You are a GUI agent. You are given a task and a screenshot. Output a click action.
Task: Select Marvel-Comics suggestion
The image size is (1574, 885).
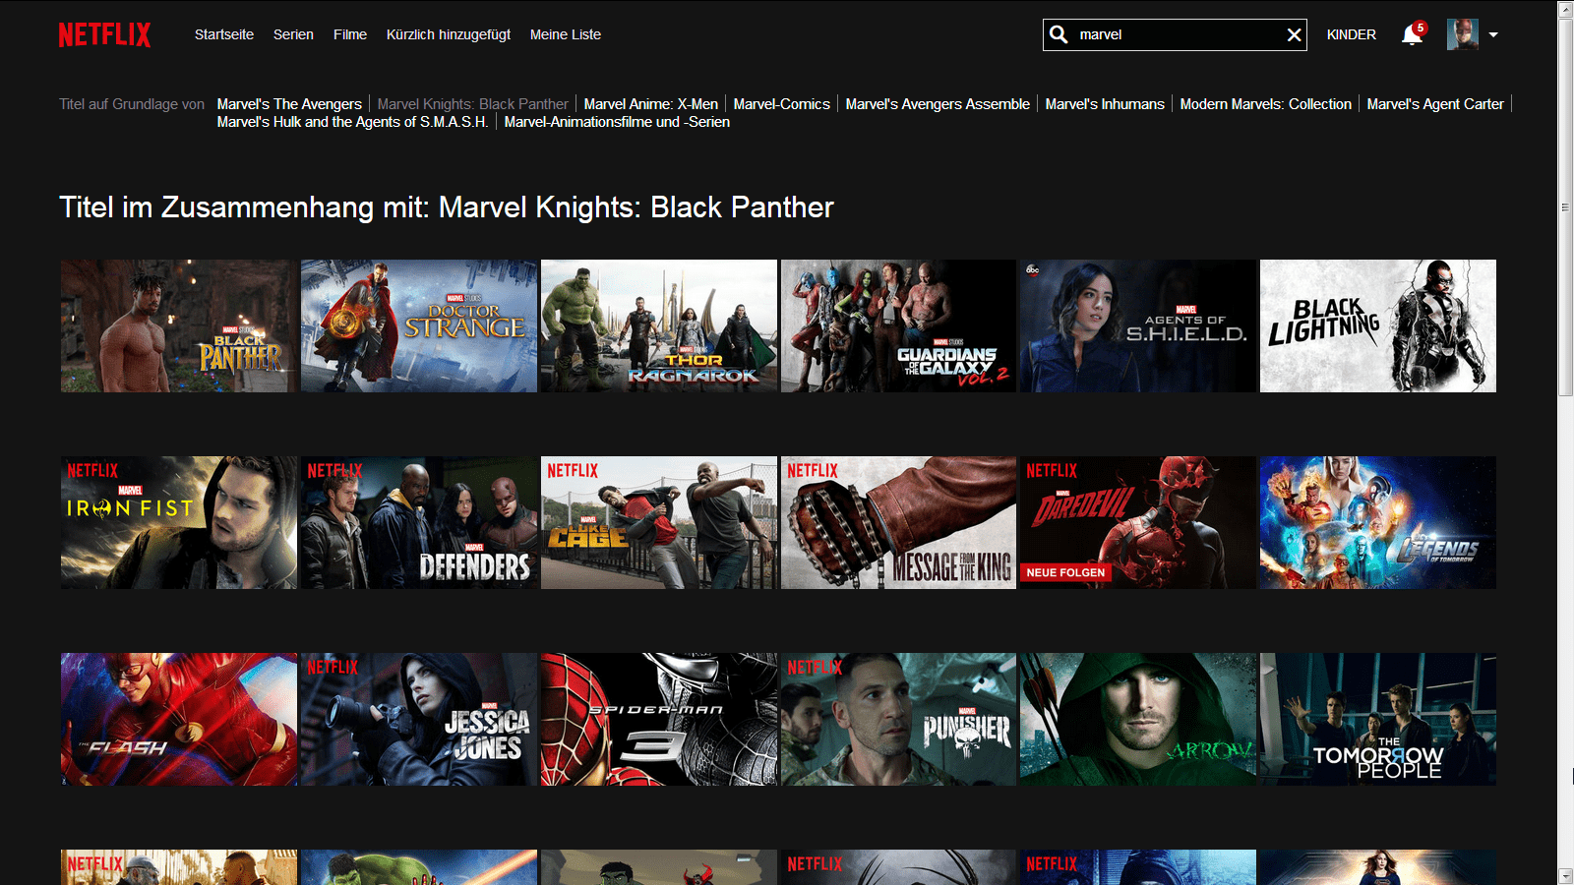(782, 104)
